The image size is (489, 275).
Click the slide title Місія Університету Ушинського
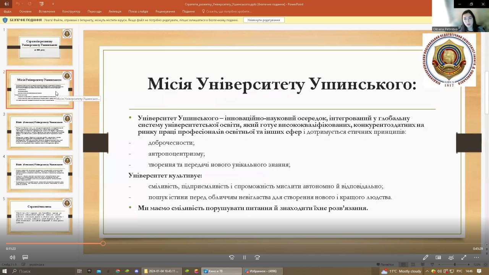click(x=282, y=84)
